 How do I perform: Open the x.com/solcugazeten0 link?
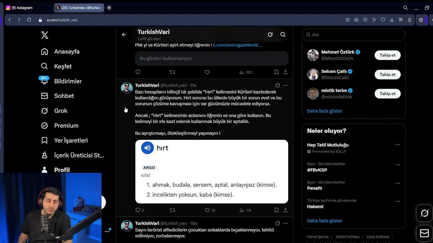[x=237, y=45]
